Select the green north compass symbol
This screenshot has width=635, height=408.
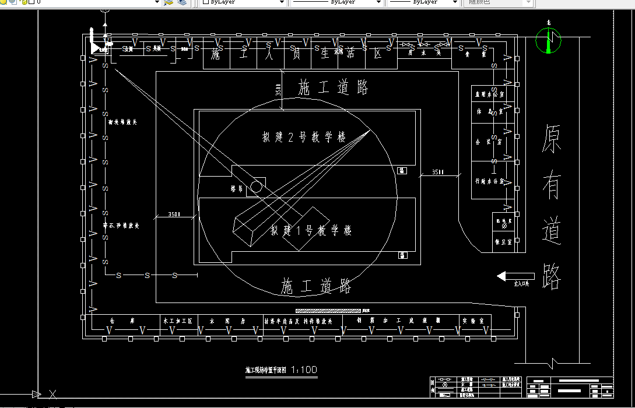click(548, 40)
